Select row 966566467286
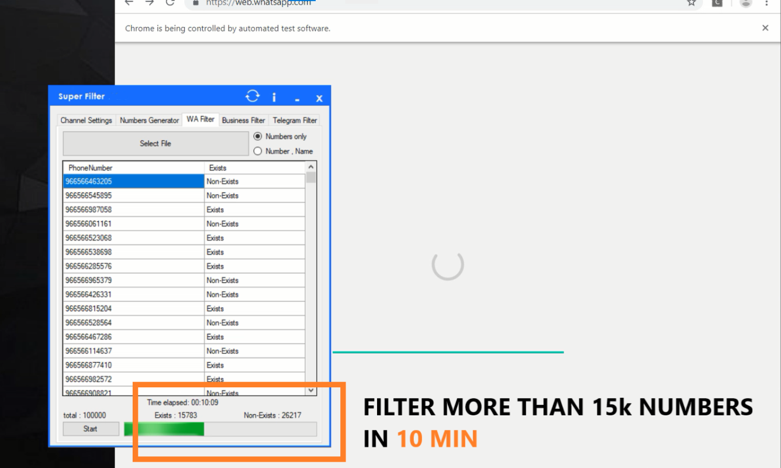Image resolution: width=781 pixels, height=468 pixels. pyautogui.click(x=184, y=337)
